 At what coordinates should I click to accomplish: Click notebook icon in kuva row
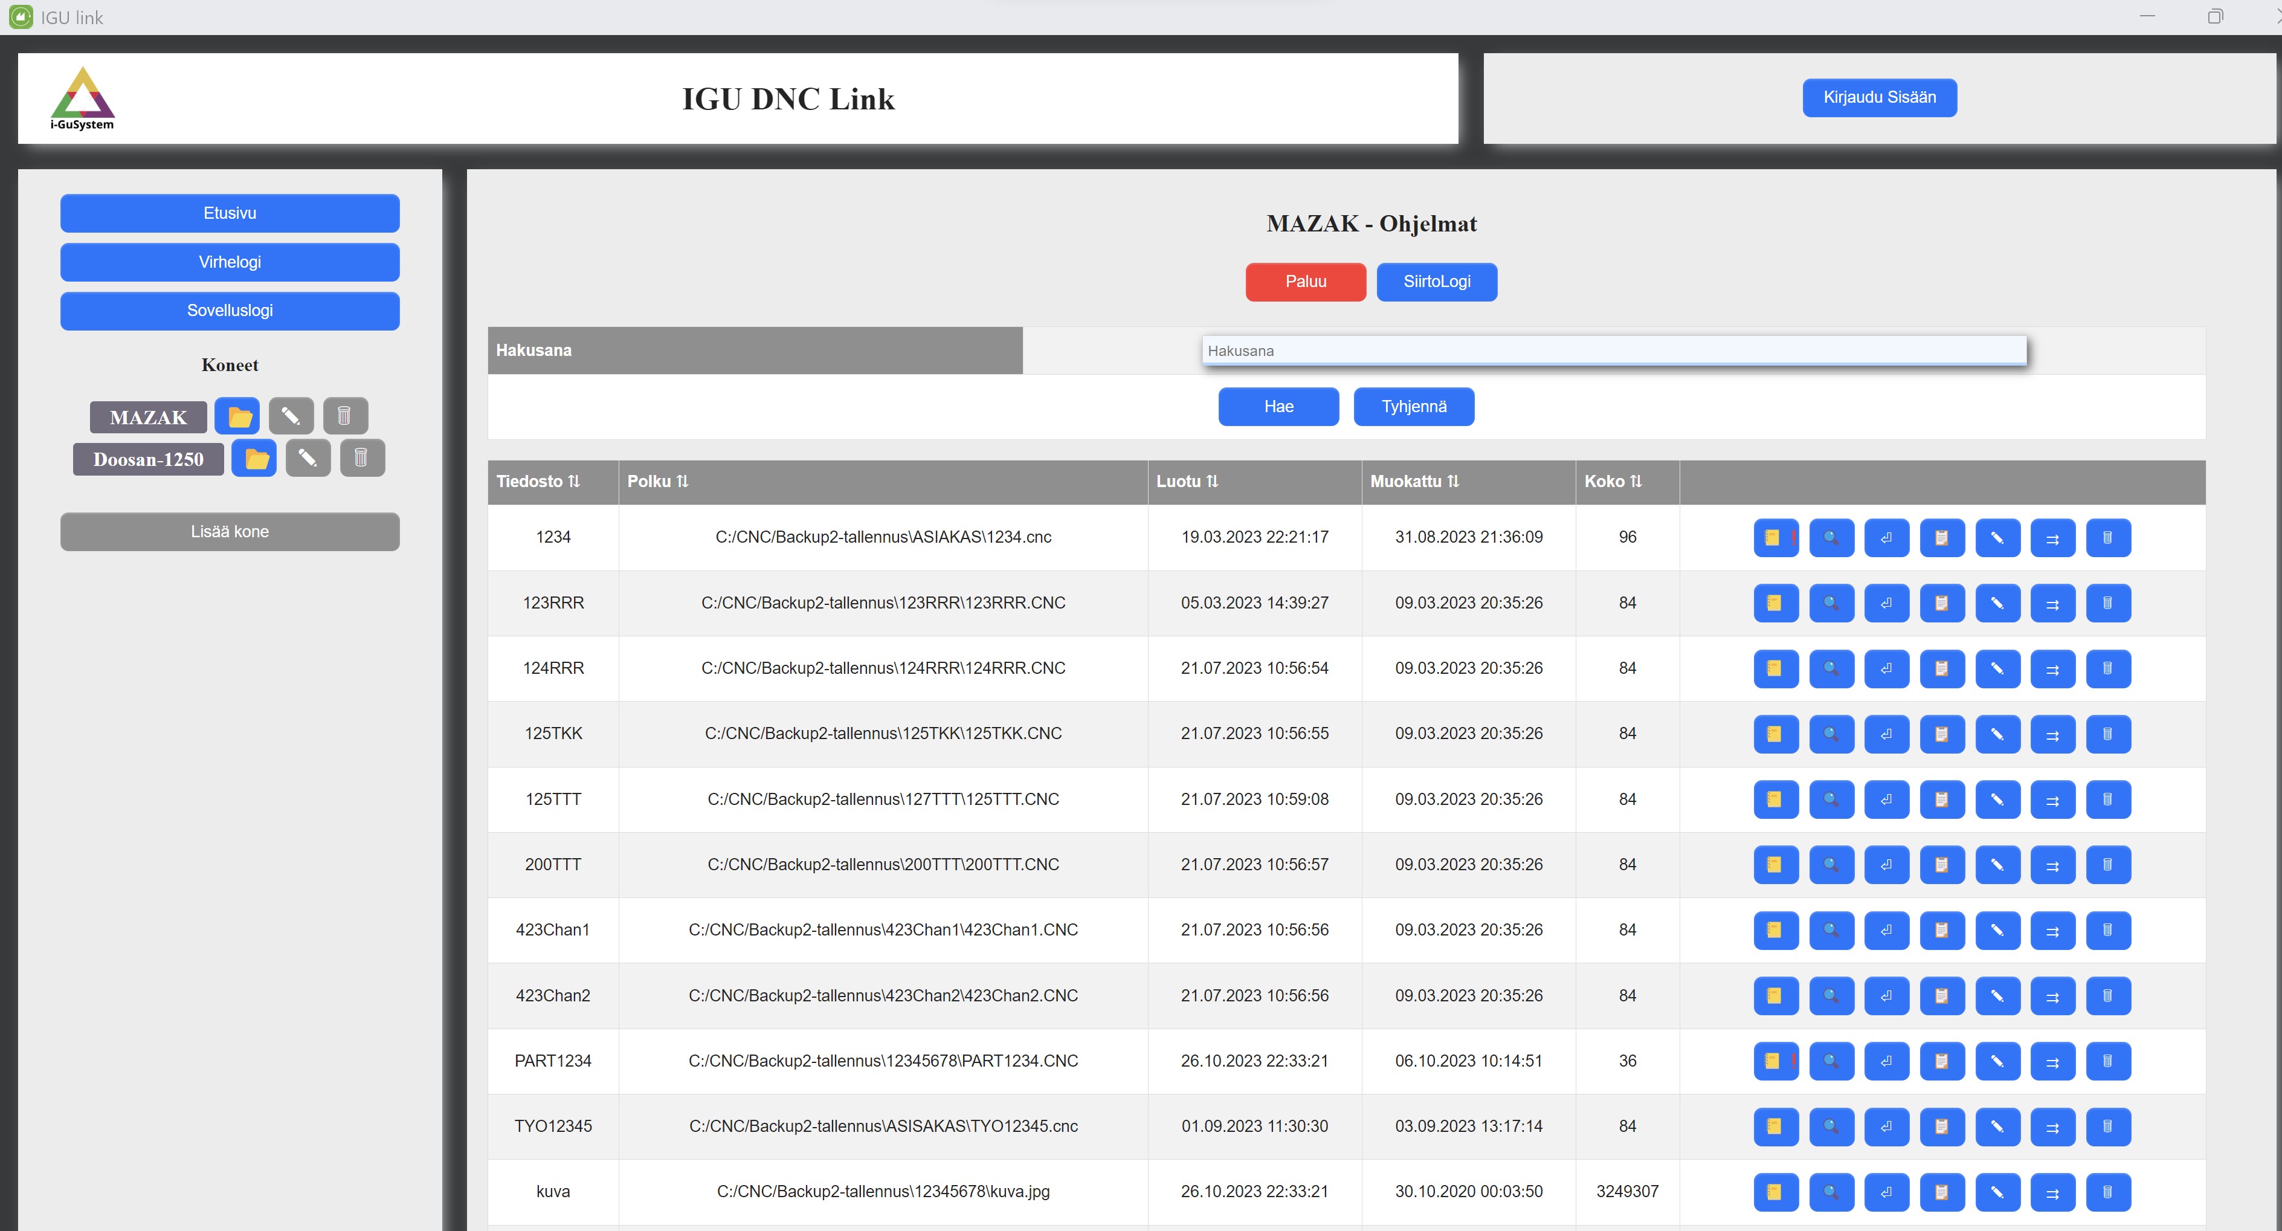point(1775,1192)
